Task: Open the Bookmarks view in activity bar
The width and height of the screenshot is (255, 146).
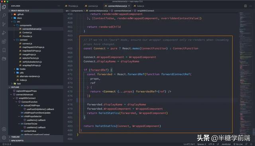Action: coord(4,50)
